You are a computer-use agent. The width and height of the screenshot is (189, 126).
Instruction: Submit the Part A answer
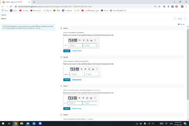click(x=67, y=51)
